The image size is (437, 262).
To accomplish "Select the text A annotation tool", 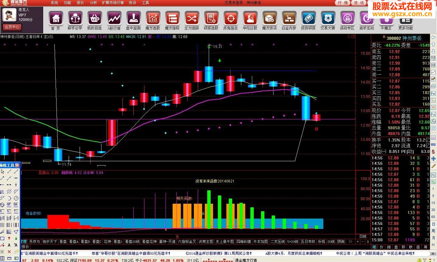I will 9,245.
